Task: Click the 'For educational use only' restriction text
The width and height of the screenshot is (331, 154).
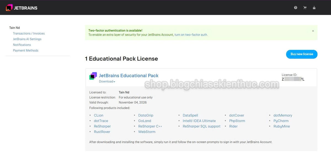Action: click(x=136, y=98)
